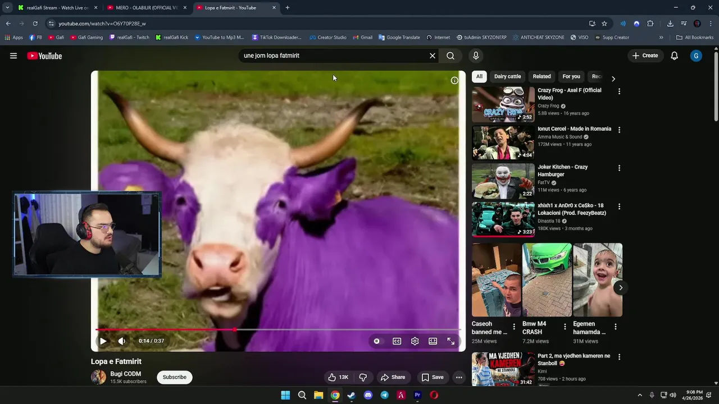This screenshot has height=404, width=719.
Task: Open the Bugi CODM channel name
Action: (126, 374)
